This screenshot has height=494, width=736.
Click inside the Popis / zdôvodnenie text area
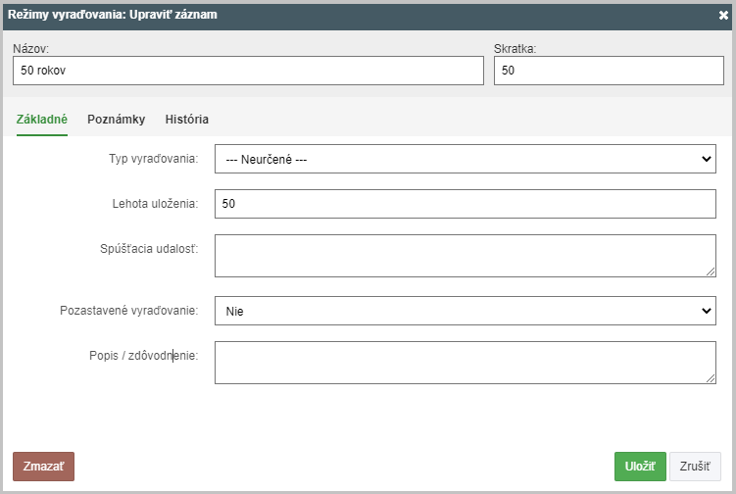tap(466, 363)
